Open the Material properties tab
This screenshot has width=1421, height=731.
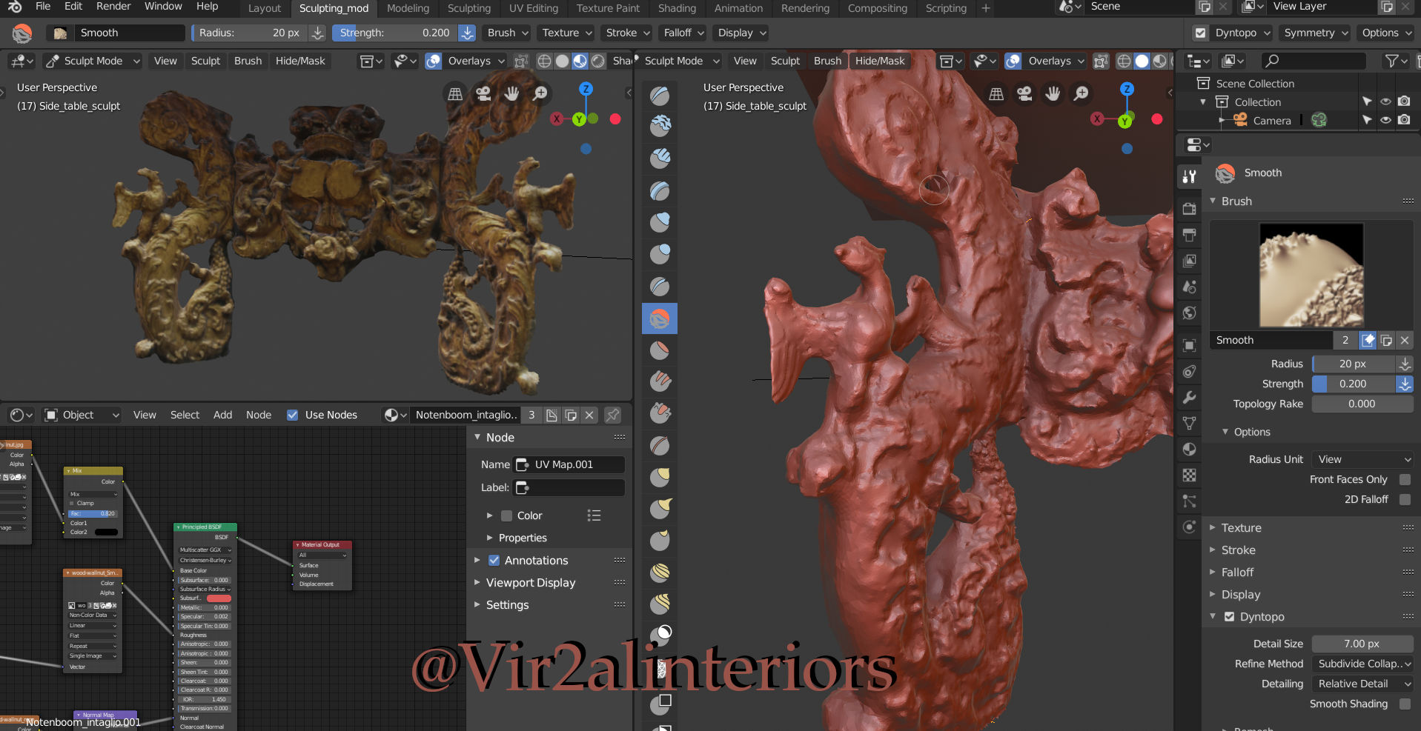[x=1189, y=450]
